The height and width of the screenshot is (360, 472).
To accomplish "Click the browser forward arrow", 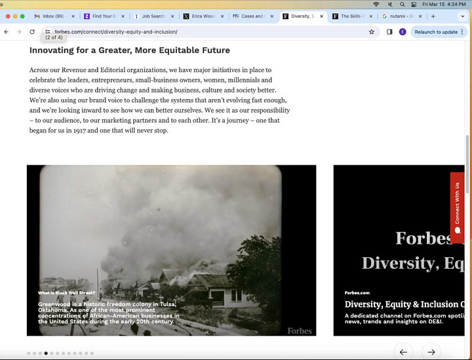I will 19,31.
